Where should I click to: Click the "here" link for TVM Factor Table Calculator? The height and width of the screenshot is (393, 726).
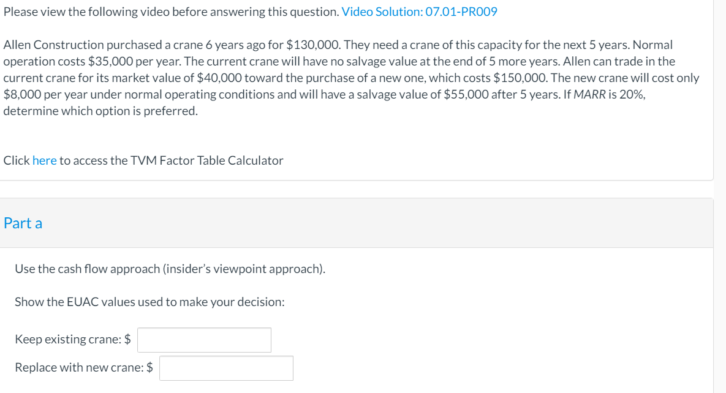point(43,160)
